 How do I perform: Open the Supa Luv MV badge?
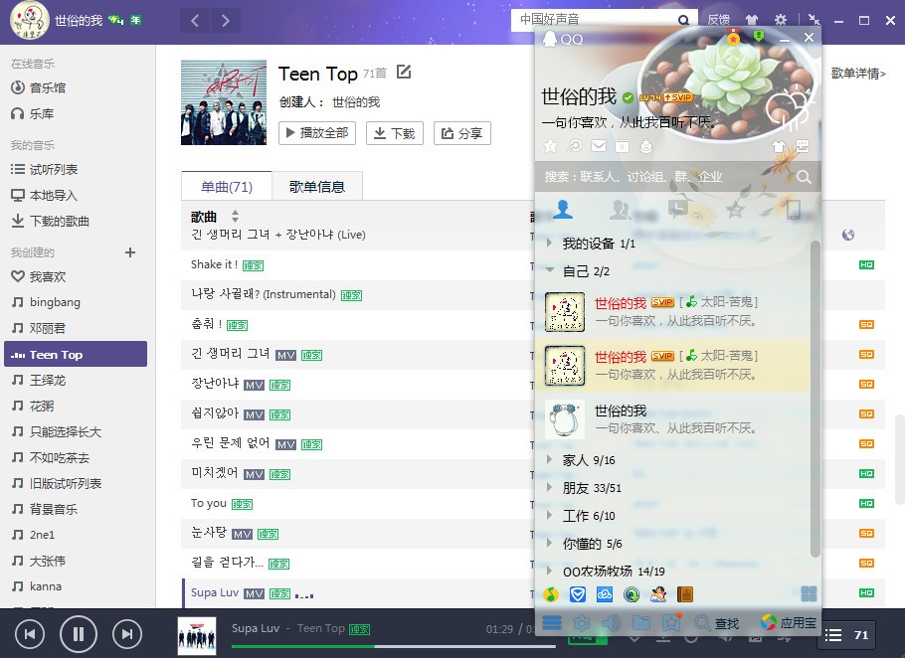point(254,593)
